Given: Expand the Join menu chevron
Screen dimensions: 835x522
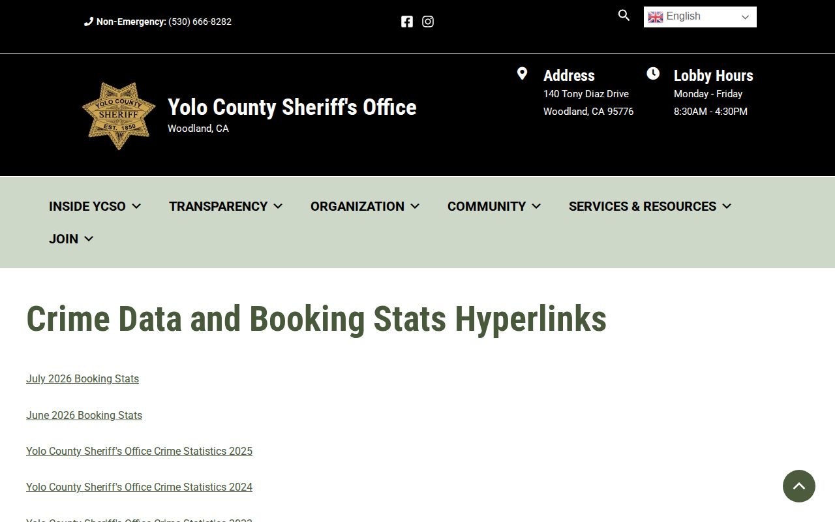Looking at the screenshot, I should [89, 239].
